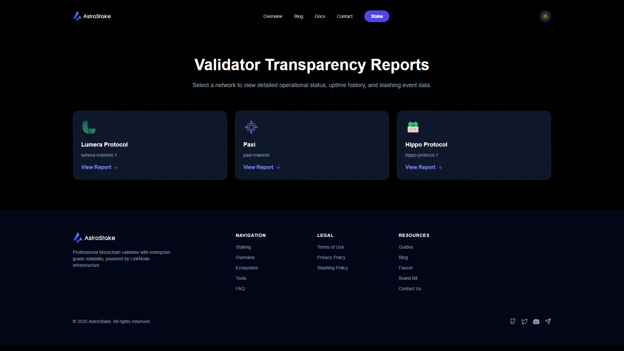Screen dimensions: 624x351
Task: Click the Paxi chip icon
Action: (251, 127)
